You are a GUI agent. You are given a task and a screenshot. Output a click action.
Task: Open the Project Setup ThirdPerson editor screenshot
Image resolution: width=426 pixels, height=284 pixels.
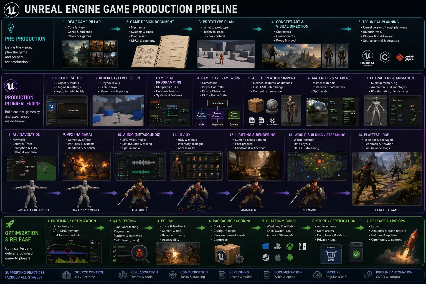67,111
